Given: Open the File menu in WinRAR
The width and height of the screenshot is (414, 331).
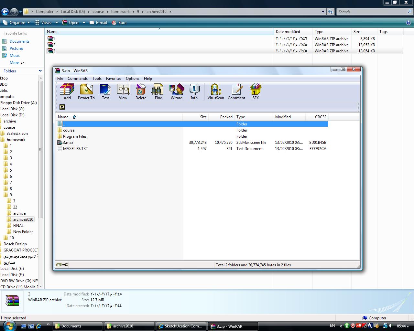Looking at the screenshot, I should tap(60, 79).
